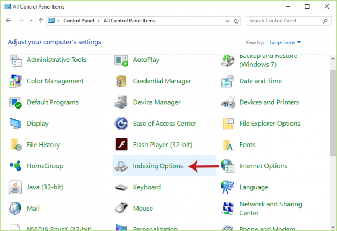
Task: Click the Control Panel breadcrumb segment
Action: [80, 21]
